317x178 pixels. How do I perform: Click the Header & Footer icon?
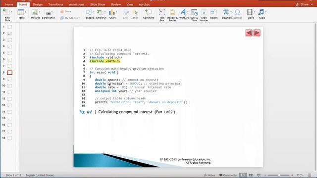[172, 12]
